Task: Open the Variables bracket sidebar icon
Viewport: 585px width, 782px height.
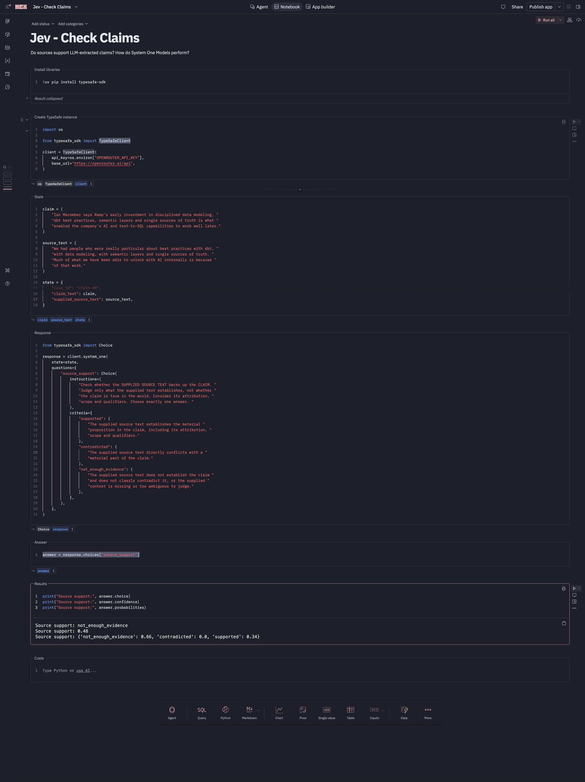Action: (x=7, y=61)
